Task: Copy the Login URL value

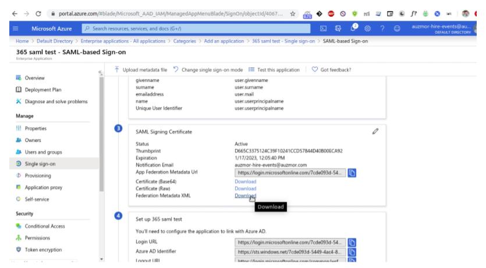Action: pyautogui.click(x=352, y=242)
